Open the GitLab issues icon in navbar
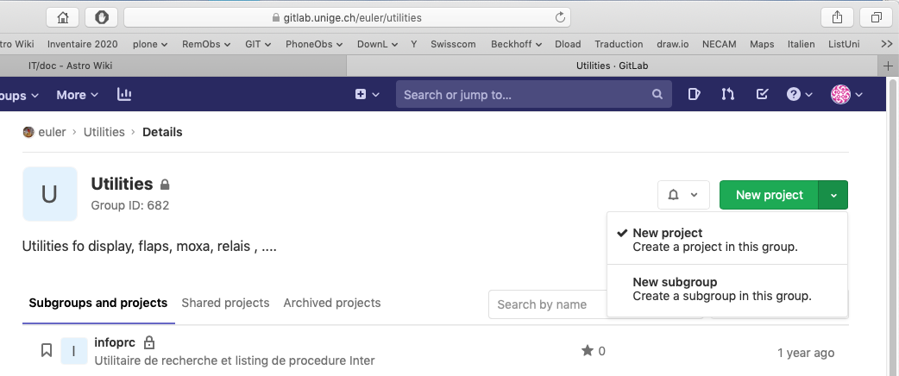Image resolution: width=899 pixels, height=376 pixels. 695,95
